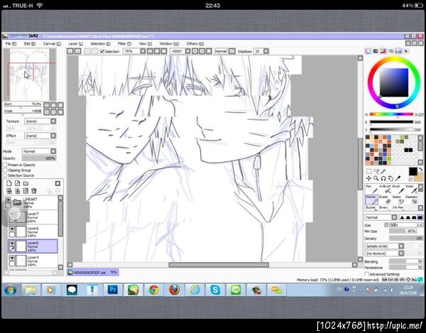Toggle Advanced Settings checkbox

pyautogui.click(x=367, y=274)
